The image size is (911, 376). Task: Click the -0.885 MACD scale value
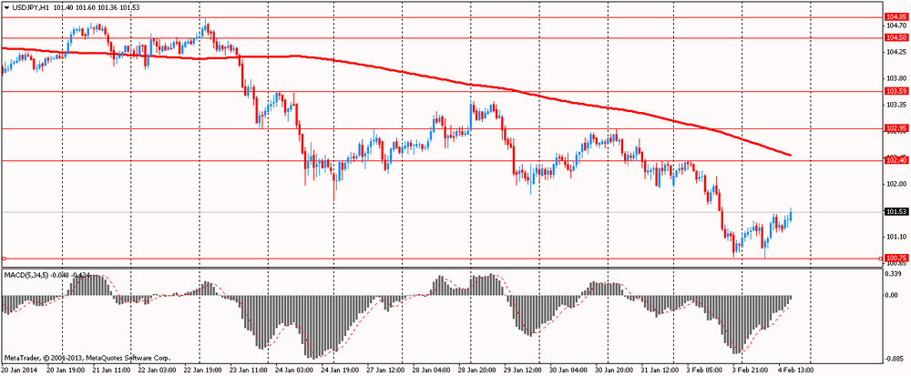tap(895, 358)
